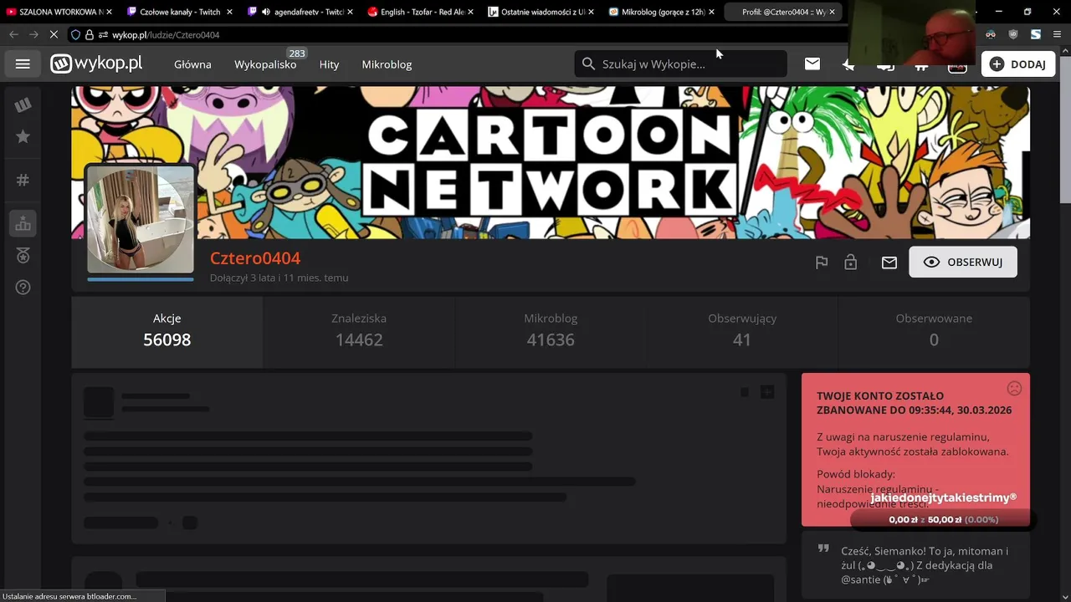Click the 0,00 zł z 50,00 zł progress bar
Image resolution: width=1071 pixels, height=602 pixels.
point(943,519)
